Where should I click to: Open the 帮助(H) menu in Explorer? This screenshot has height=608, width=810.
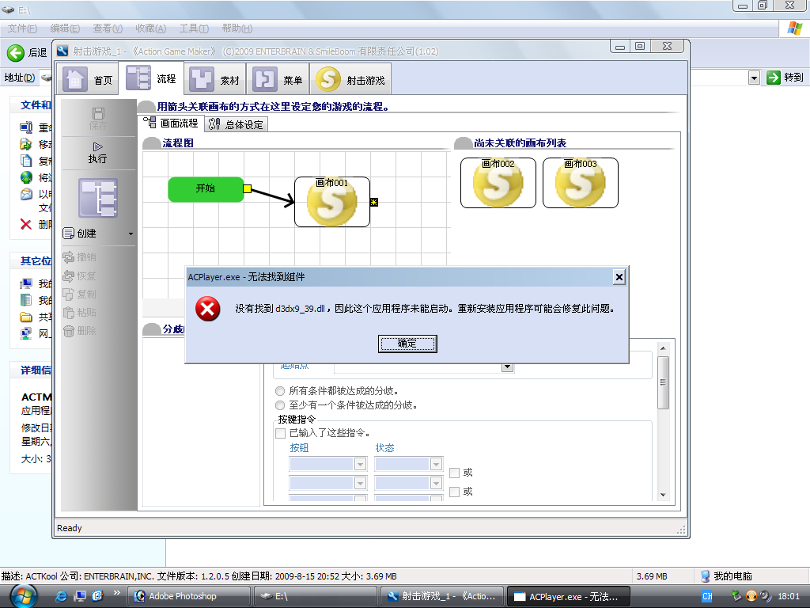pyautogui.click(x=237, y=28)
